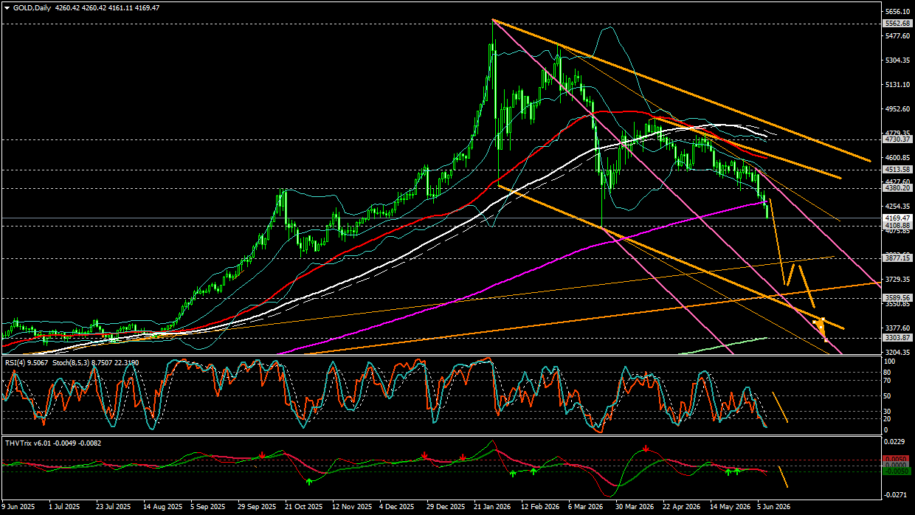Click the 4730.37 price level label
Viewport: 915px width, 515px height.
[898, 139]
